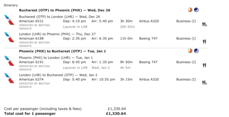Screen dimensions: 229x117
Task: Click the meal icon for flight American 6198
Action: tap(204, 42)
